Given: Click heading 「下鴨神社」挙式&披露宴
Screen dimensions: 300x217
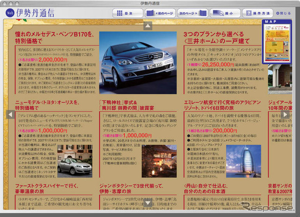Looking at the screenshot, I should [127, 105].
